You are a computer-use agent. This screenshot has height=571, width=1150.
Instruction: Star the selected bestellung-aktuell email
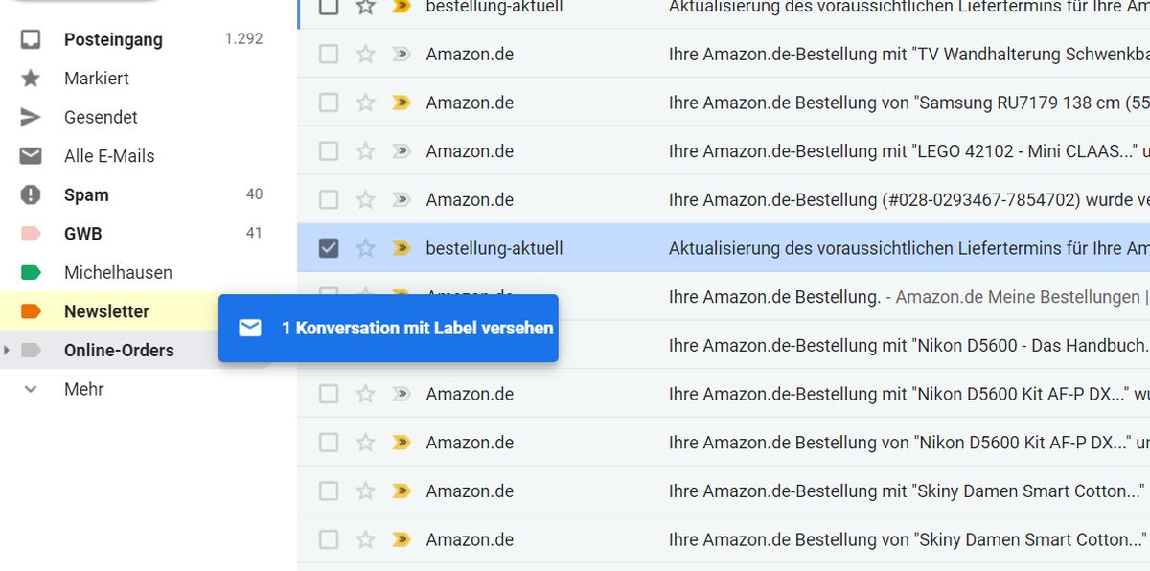(365, 248)
